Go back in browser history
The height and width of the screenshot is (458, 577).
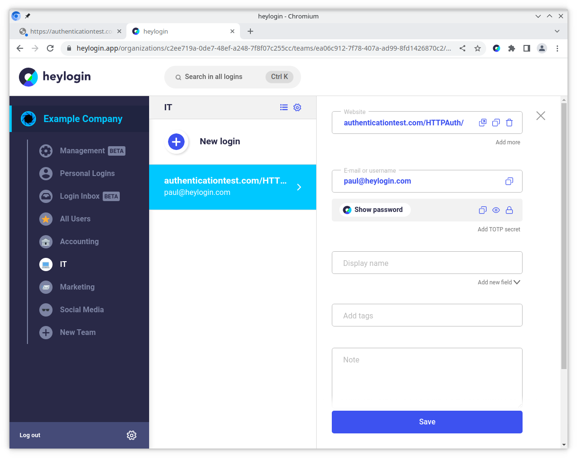click(20, 48)
